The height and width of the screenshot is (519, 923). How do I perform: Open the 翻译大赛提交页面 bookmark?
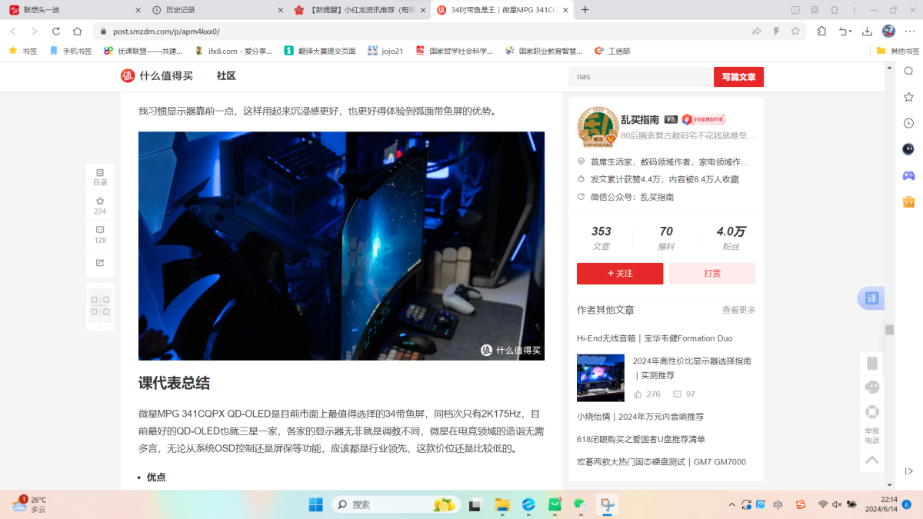point(320,52)
